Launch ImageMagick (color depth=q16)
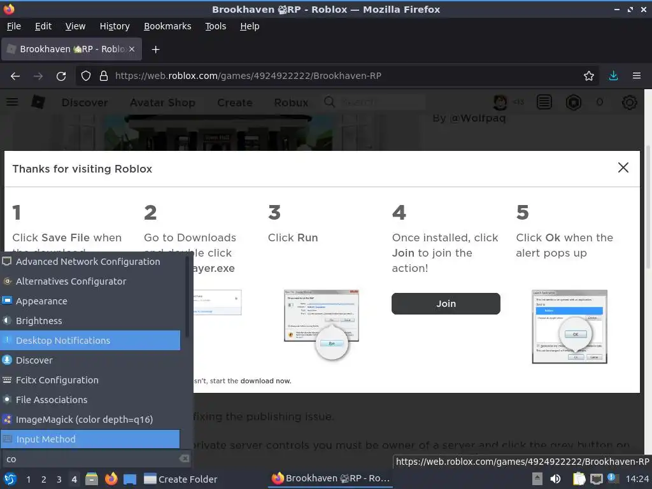Screen dimensions: 652x489 tap(90, 420)
